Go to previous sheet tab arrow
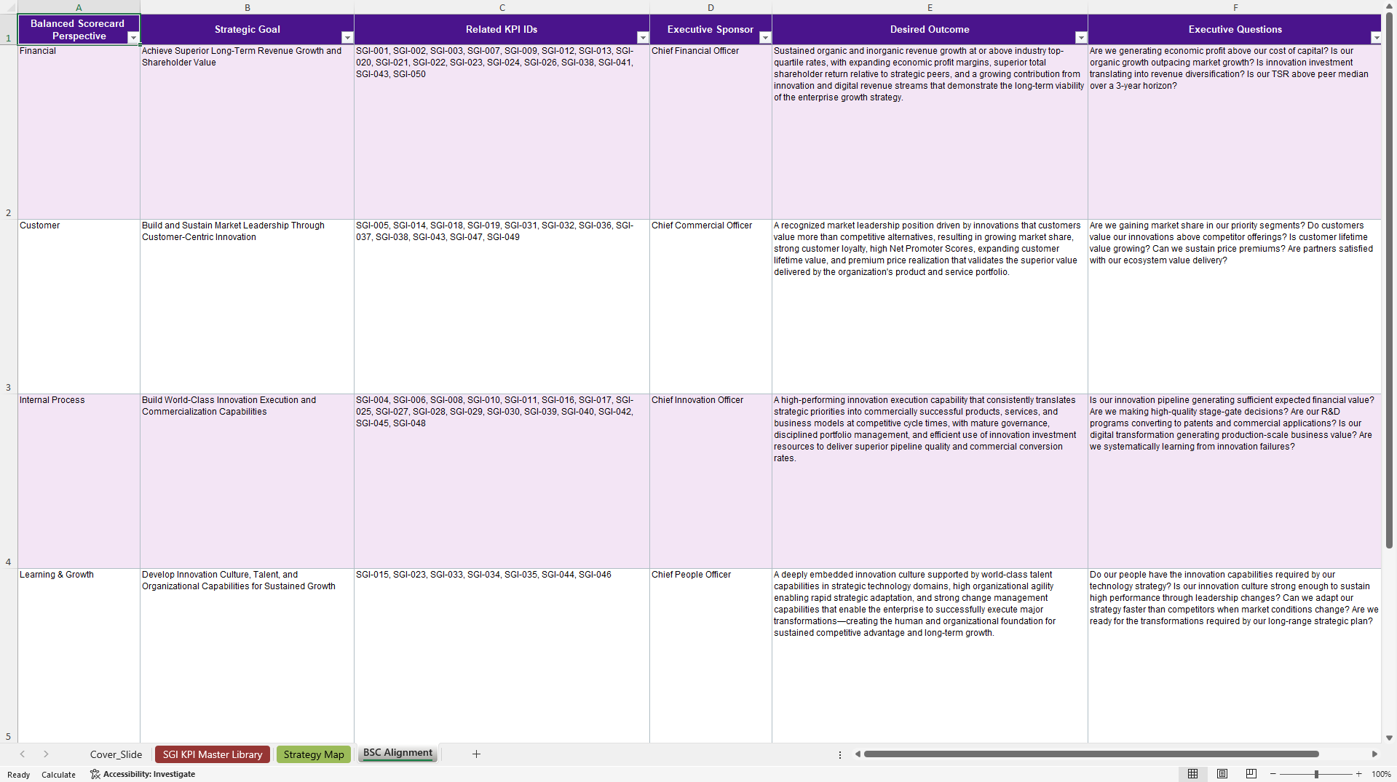1397x782 pixels. click(23, 754)
